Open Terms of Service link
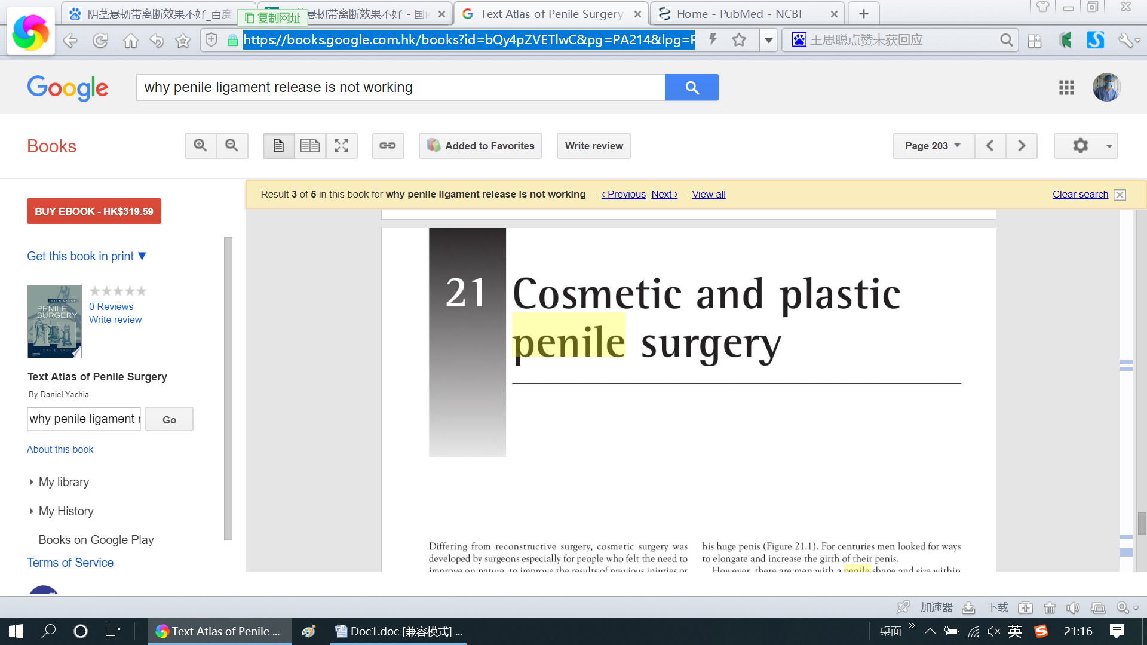1147x645 pixels. click(70, 563)
